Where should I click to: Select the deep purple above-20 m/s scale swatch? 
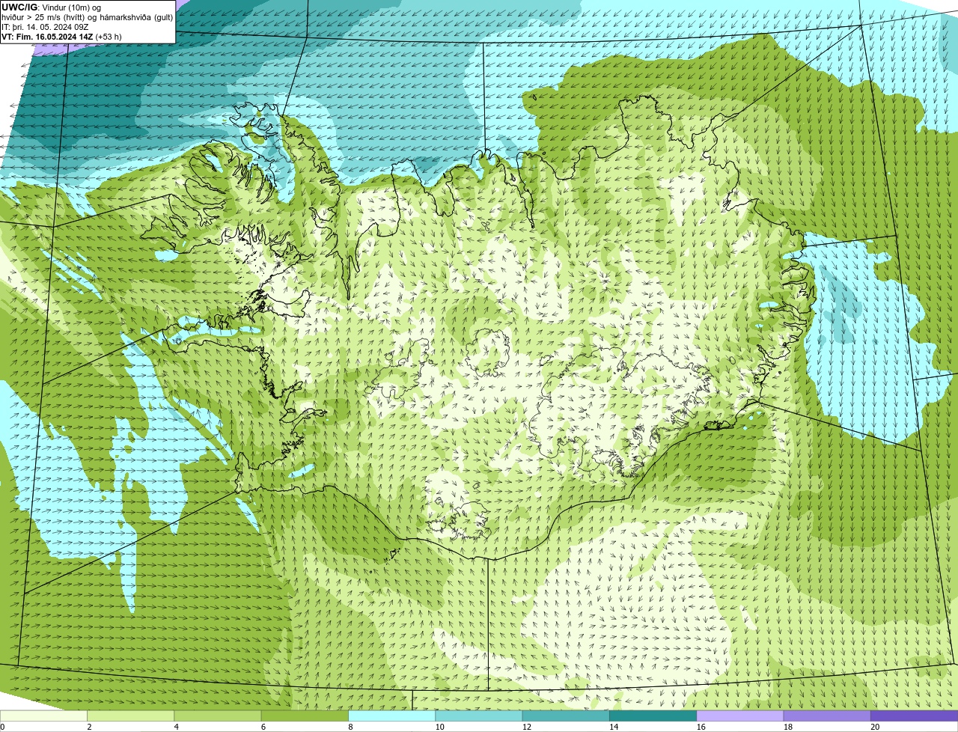coord(914,716)
